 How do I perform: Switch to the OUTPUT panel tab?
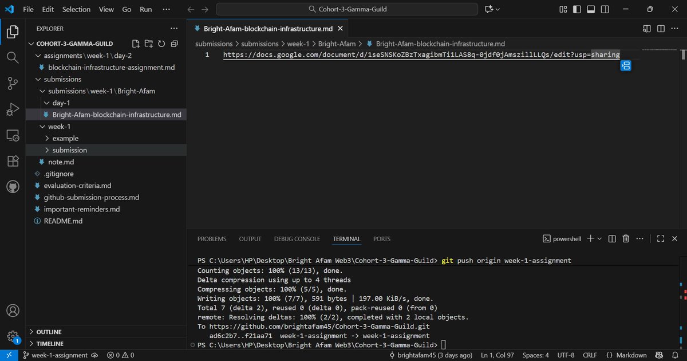(250, 239)
